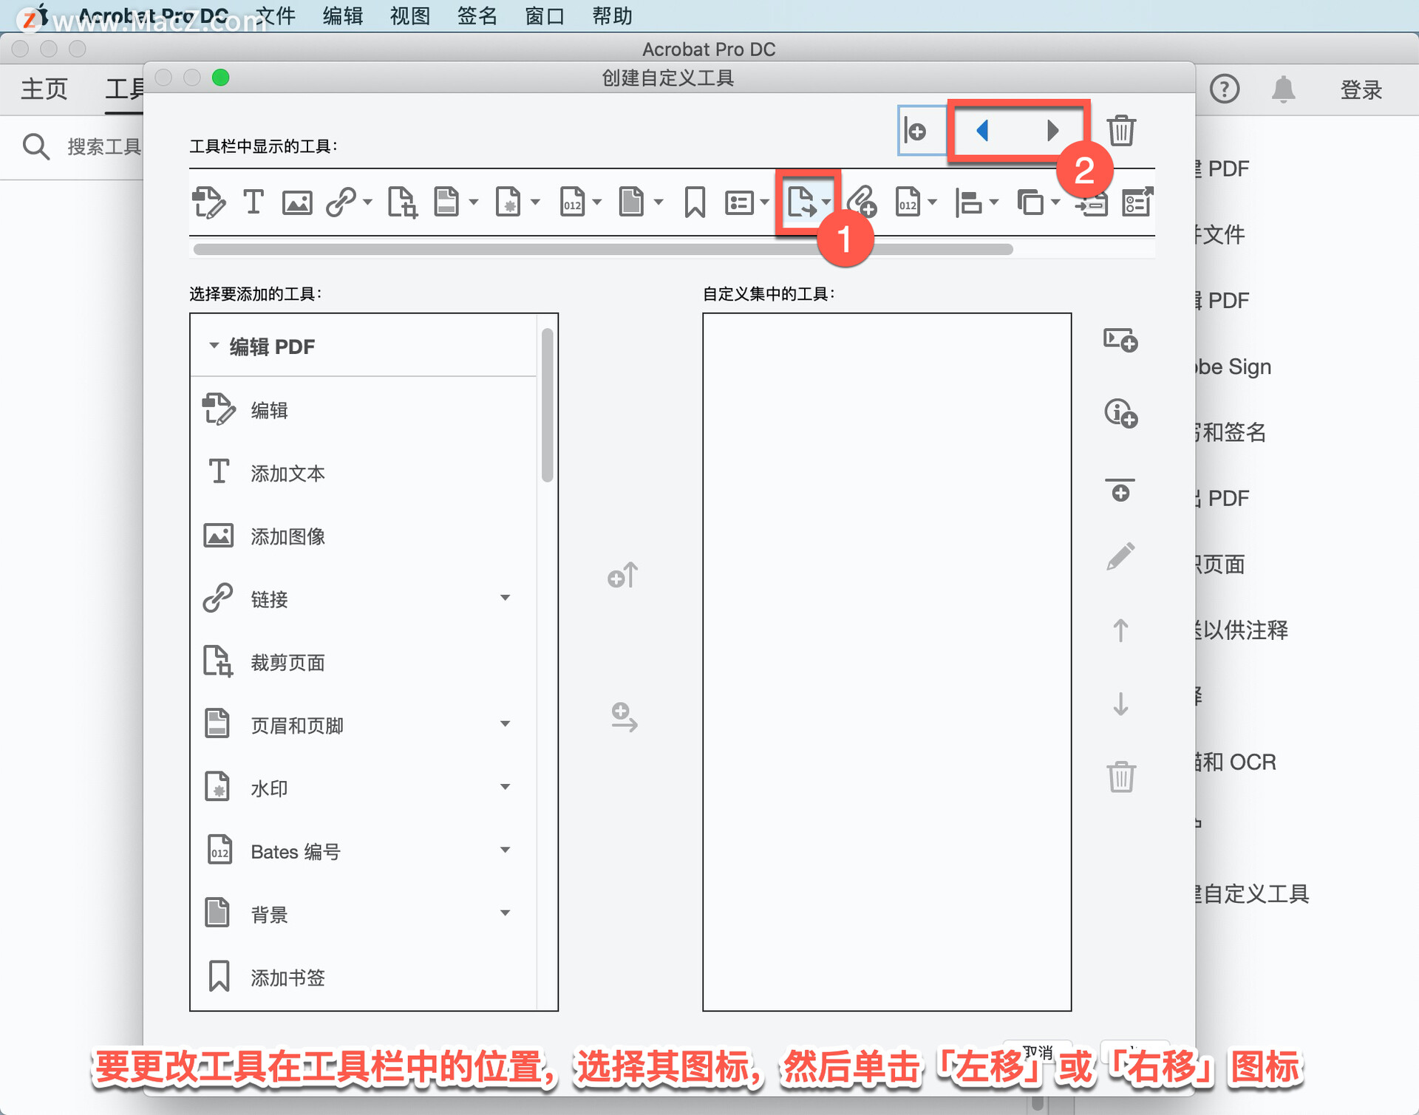Collapse the 编辑 PDF category

(214, 346)
